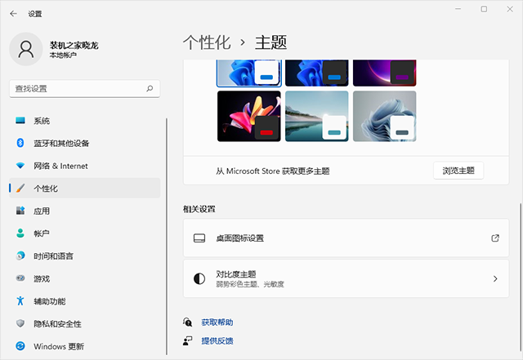Click the 获取帮助 help icon
This screenshot has height=360, width=523.
pyautogui.click(x=187, y=322)
